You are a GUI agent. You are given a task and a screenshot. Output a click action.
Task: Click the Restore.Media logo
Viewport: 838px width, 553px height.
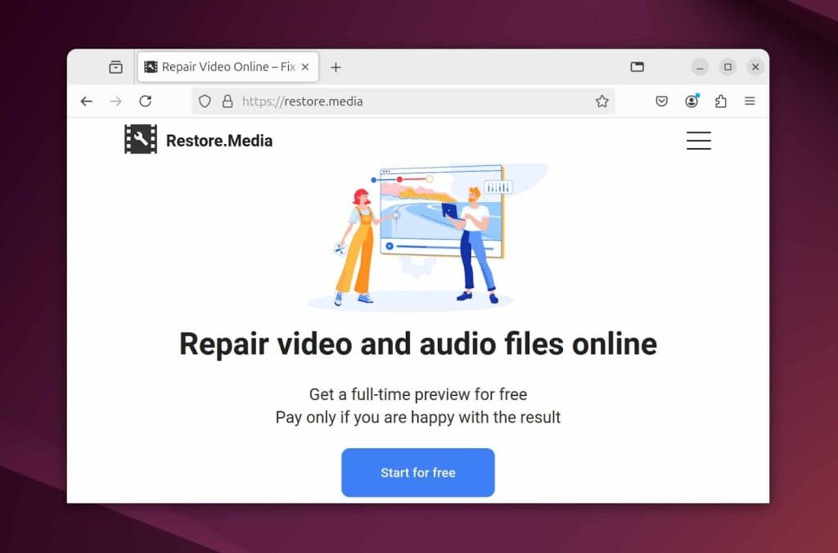[198, 141]
